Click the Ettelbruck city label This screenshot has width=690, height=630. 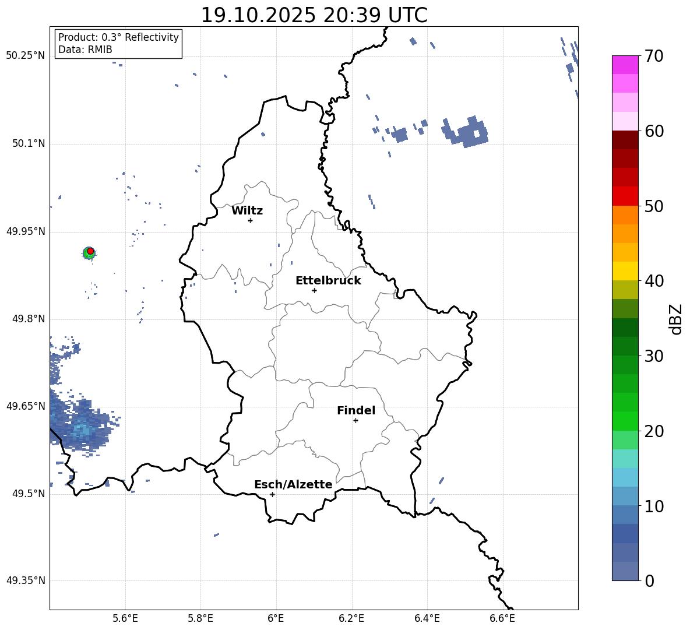(328, 281)
